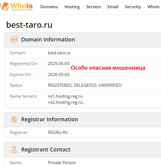Click the www globe icon
Screen dimensions: 161x166
[x=14, y=40]
